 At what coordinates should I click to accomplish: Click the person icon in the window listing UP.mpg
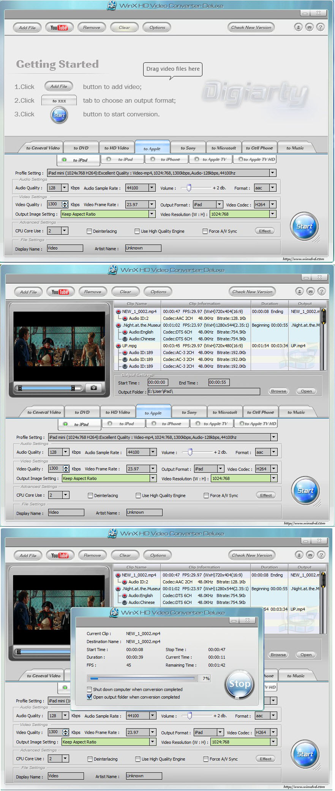pyautogui.click(x=300, y=292)
